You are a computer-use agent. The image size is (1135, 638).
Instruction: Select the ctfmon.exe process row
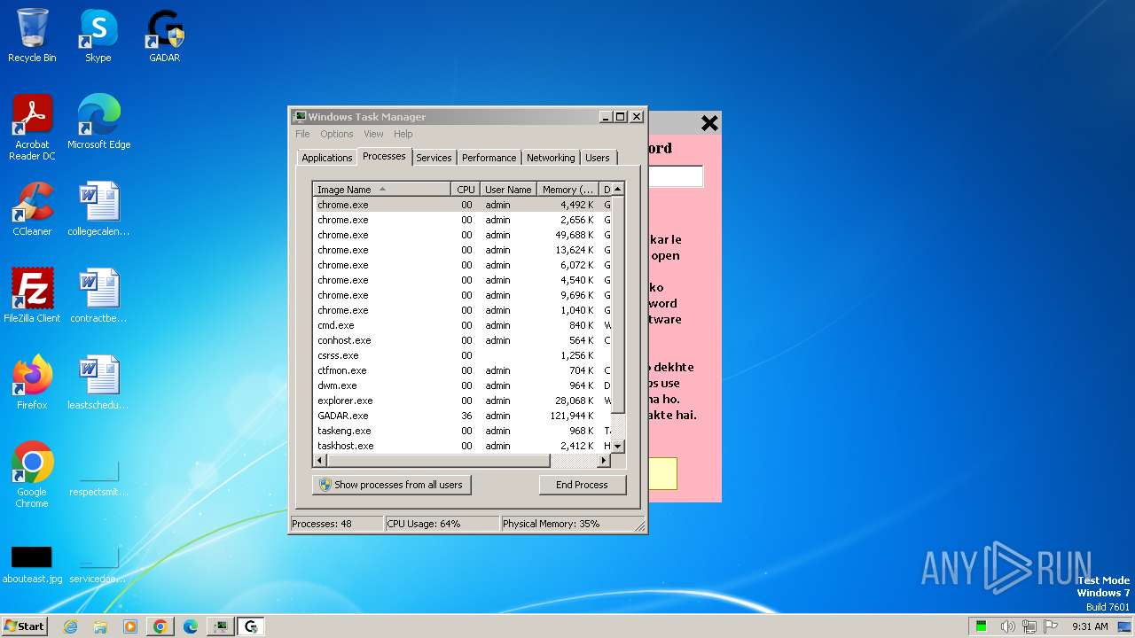pos(462,370)
